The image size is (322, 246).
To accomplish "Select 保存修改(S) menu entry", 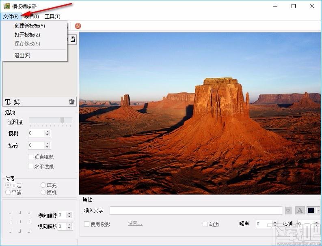I will pos(27,43).
